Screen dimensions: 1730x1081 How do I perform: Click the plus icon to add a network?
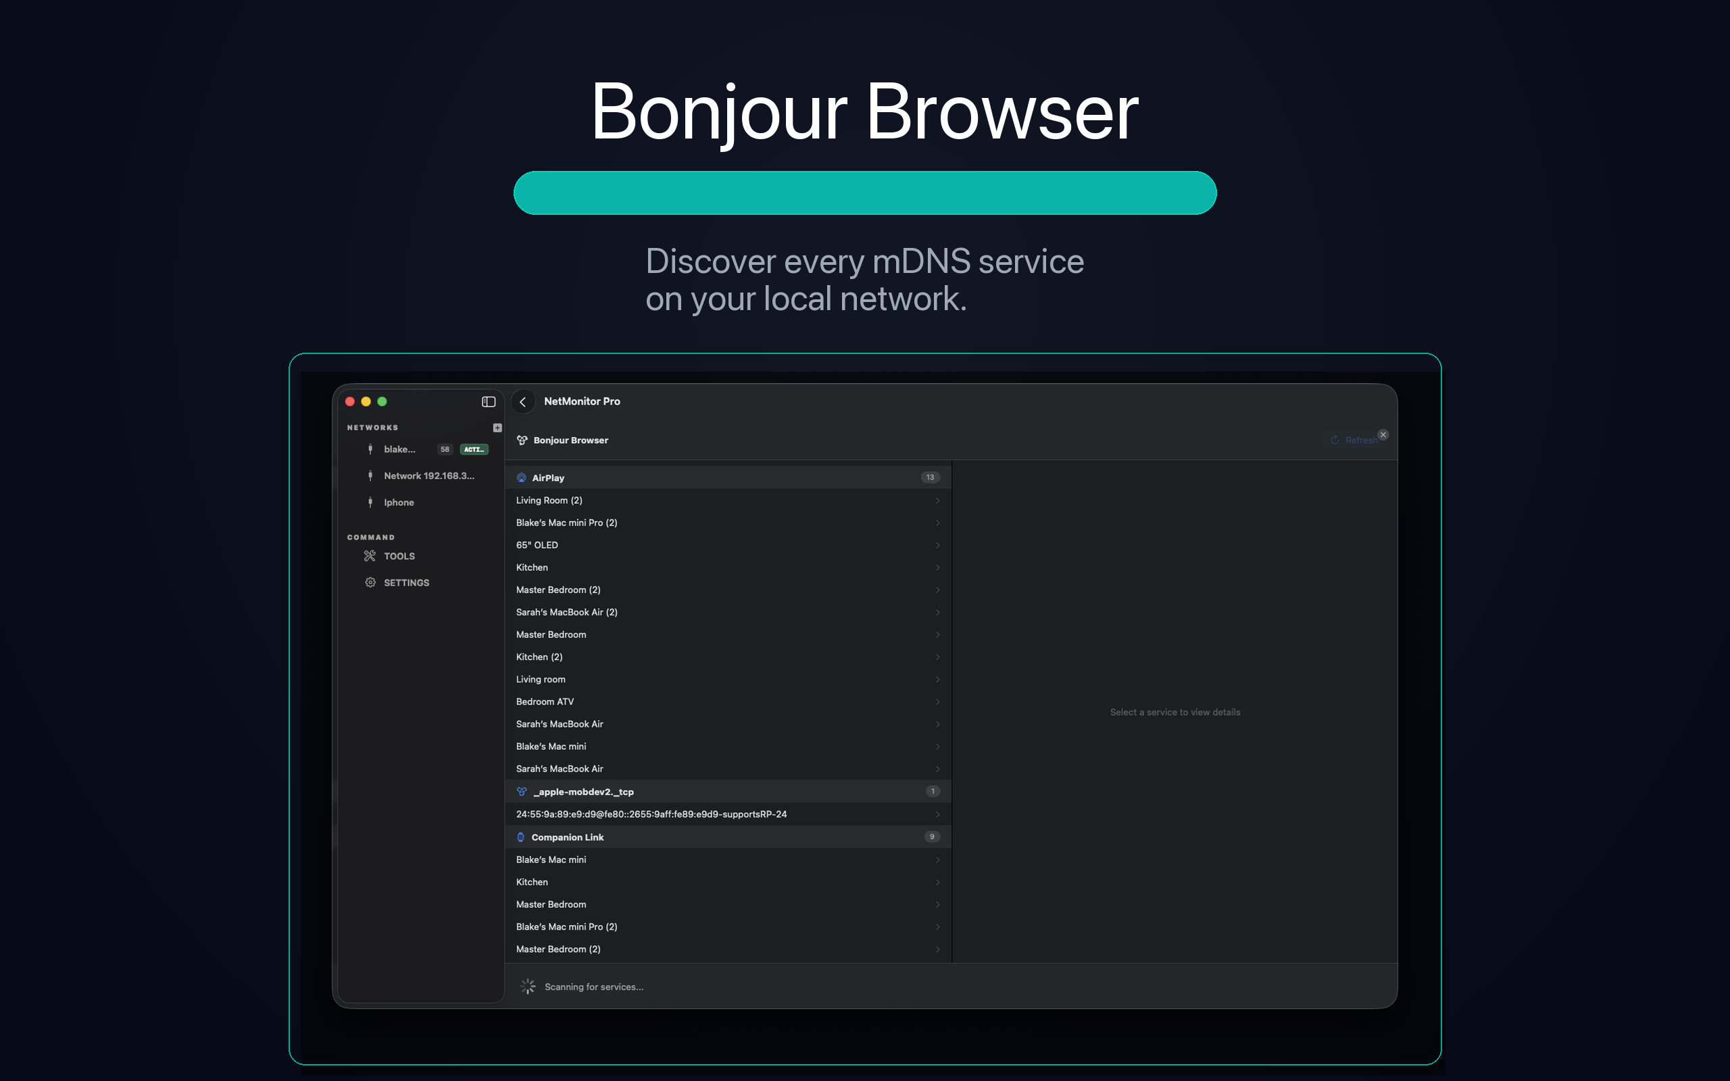pos(497,428)
